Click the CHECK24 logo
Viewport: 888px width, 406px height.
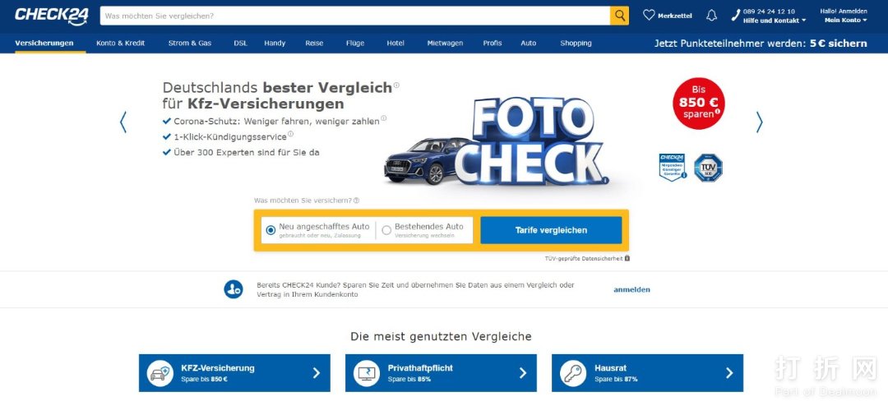tap(51, 16)
